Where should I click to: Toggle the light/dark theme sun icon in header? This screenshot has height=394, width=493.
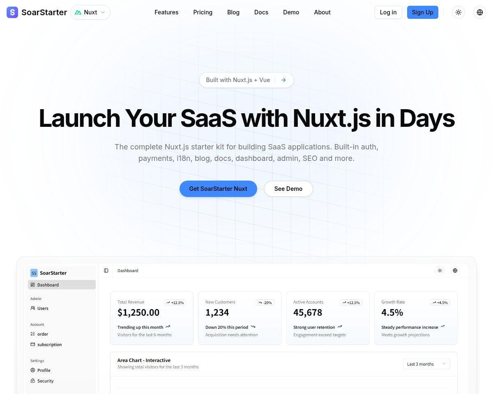coord(458,12)
